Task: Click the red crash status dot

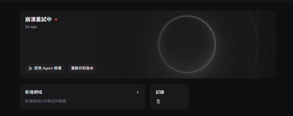Action: coord(56,19)
